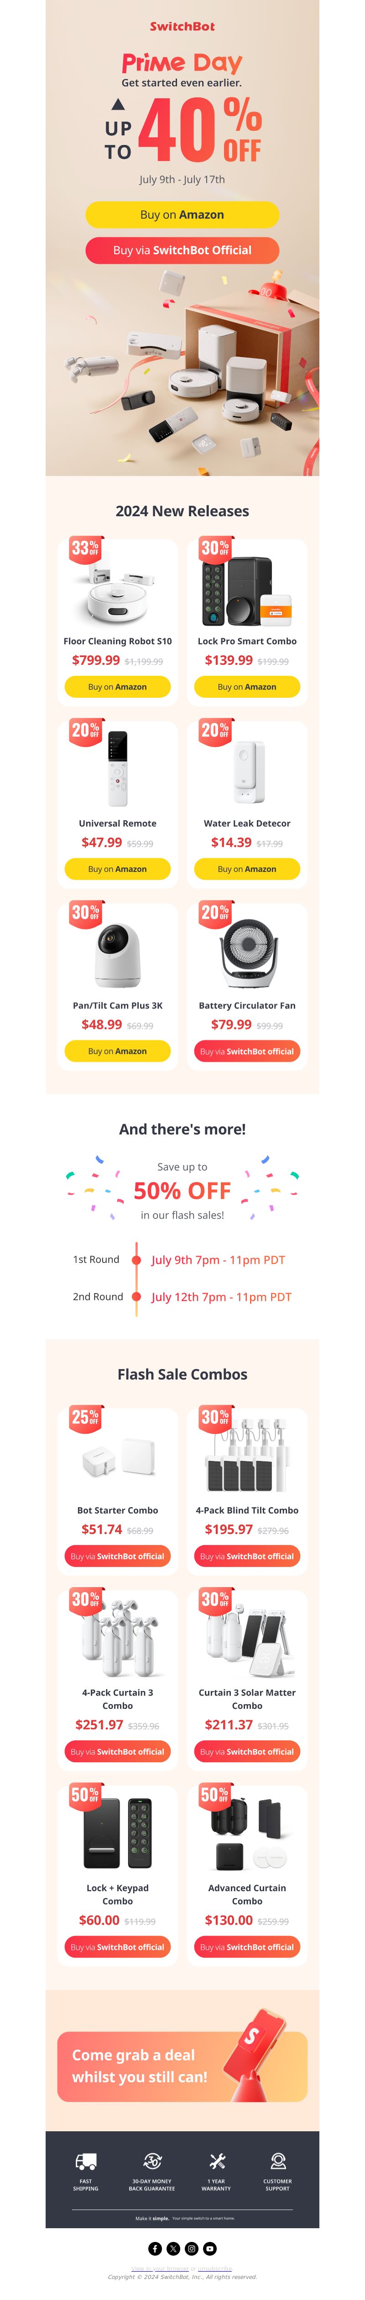Buy Lock Pro Smart Combo on Amazon
Viewport: 365px width, 2300px height.
pyautogui.click(x=247, y=687)
